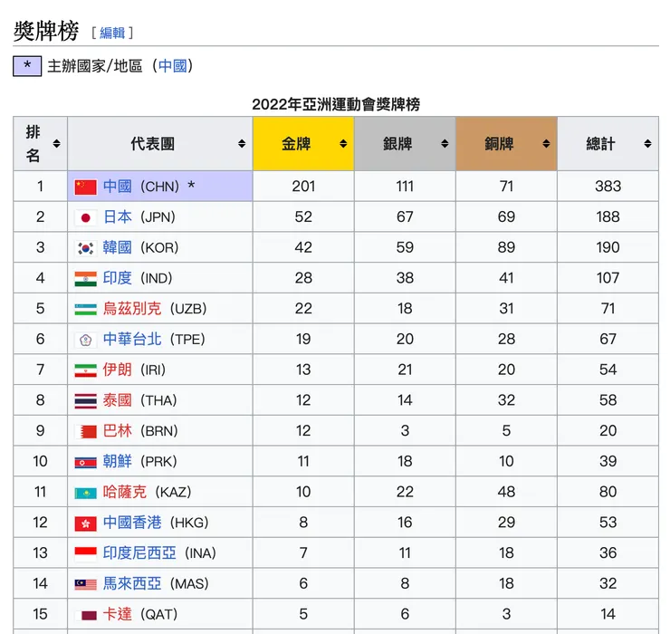This screenshot has width=670, height=634.
Task: Click the Chinese Taipei flag icon
Action: [x=85, y=340]
